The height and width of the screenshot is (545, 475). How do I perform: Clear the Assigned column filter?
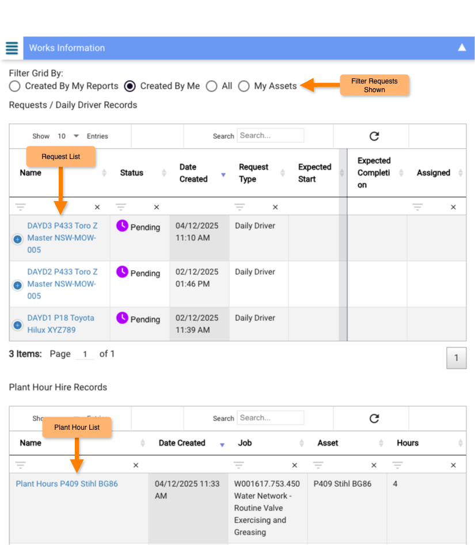tap(453, 207)
